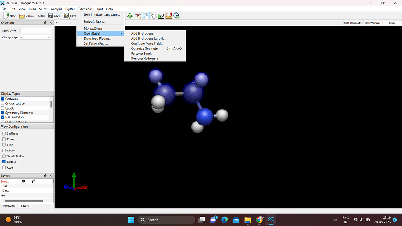Close the Selection panel
Viewport: 402px width, 226px height.
coord(50,23)
